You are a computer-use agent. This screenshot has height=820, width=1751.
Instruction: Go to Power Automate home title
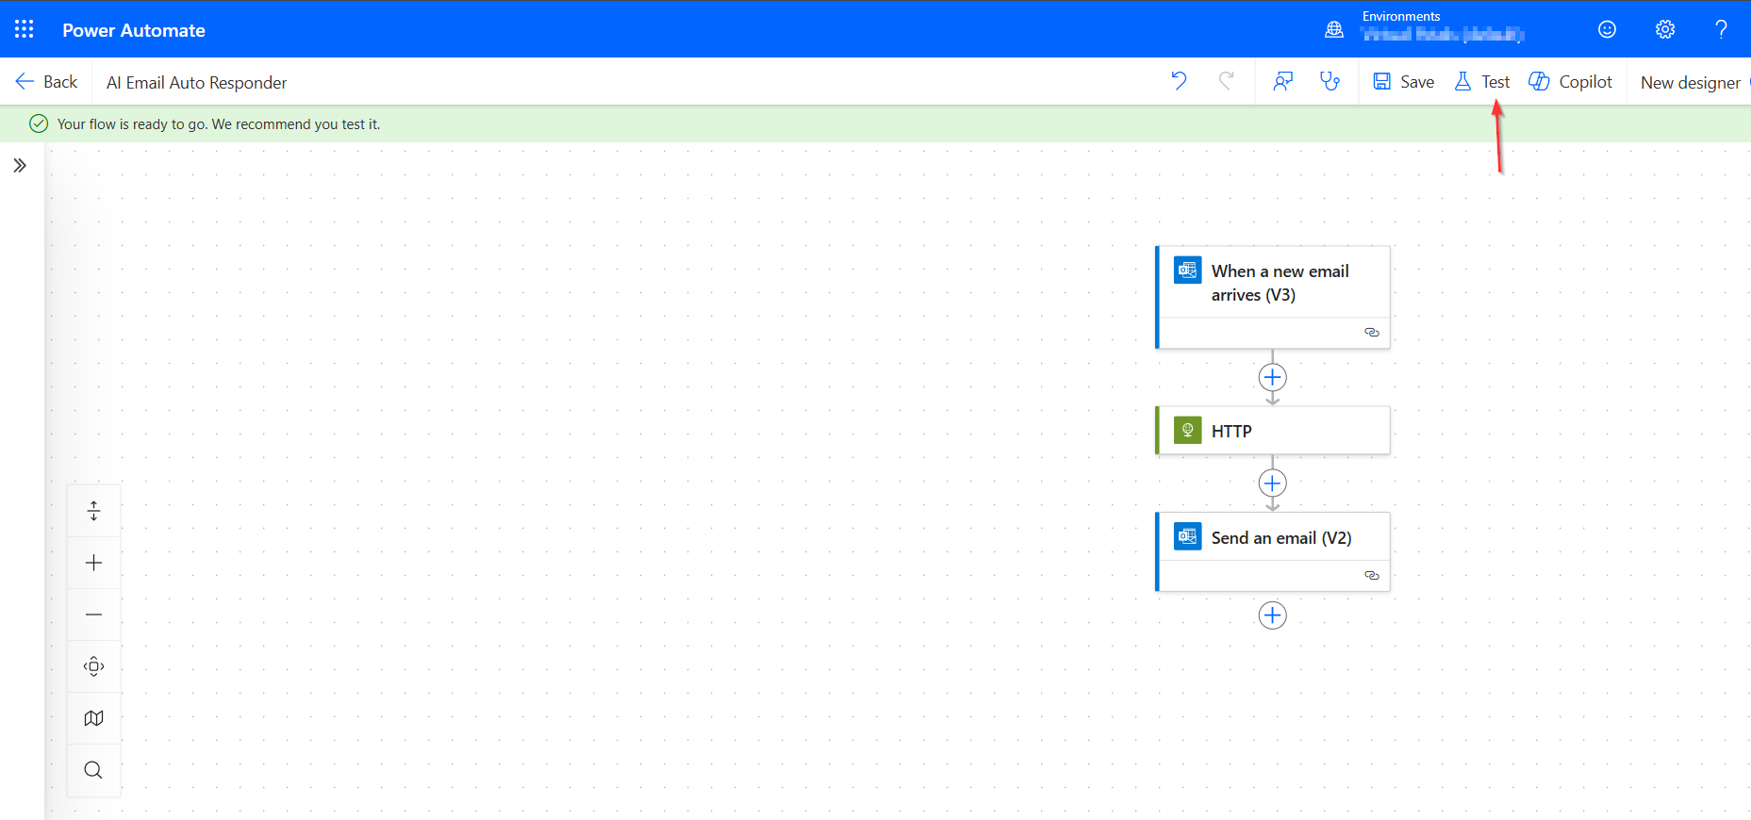[x=134, y=30]
